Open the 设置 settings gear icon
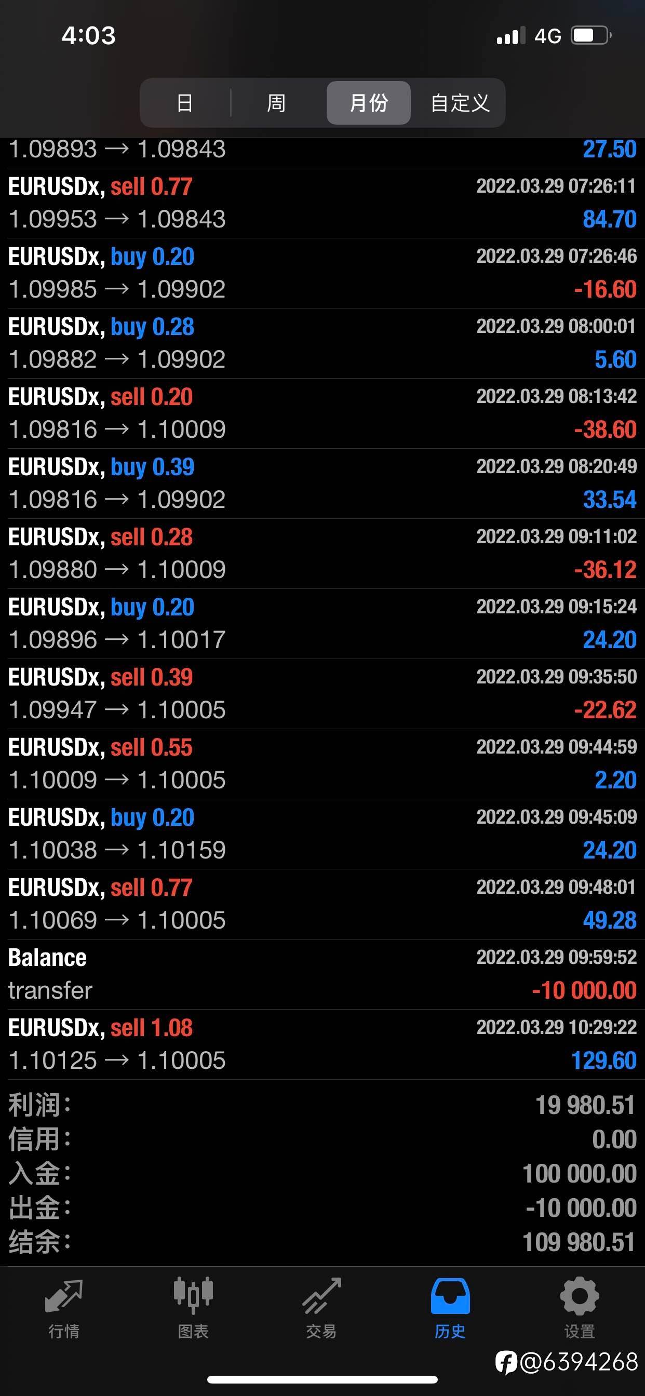The height and width of the screenshot is (1396, 645). pyautogui.click(x=580, y=1296)
